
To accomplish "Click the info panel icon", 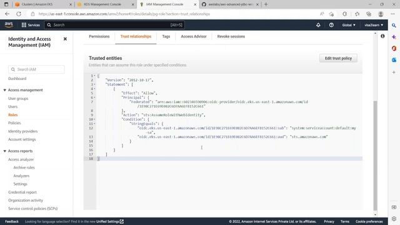I will click(382, 36).
